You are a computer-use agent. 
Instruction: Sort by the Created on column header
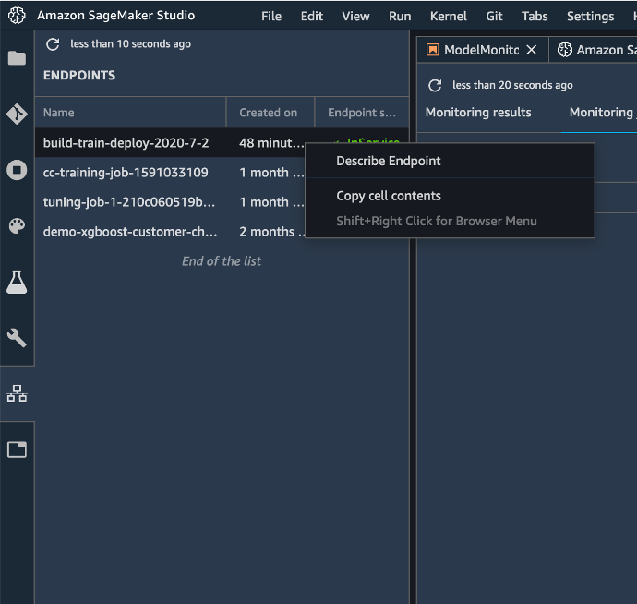(x=268, y=113)
